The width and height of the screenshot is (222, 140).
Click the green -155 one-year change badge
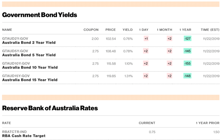[188, 64]
